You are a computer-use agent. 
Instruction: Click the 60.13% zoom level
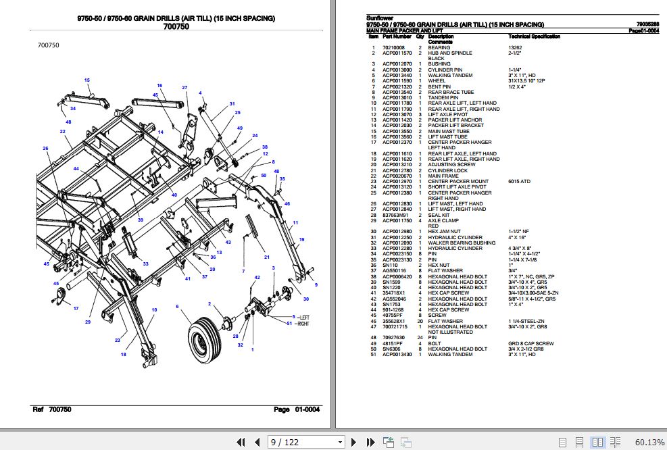pyautogui.click(x=649, y=443)
